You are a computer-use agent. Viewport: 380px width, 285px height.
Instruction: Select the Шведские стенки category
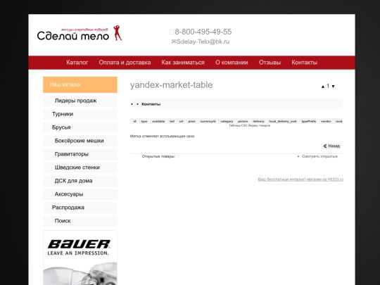click(80, 167)
